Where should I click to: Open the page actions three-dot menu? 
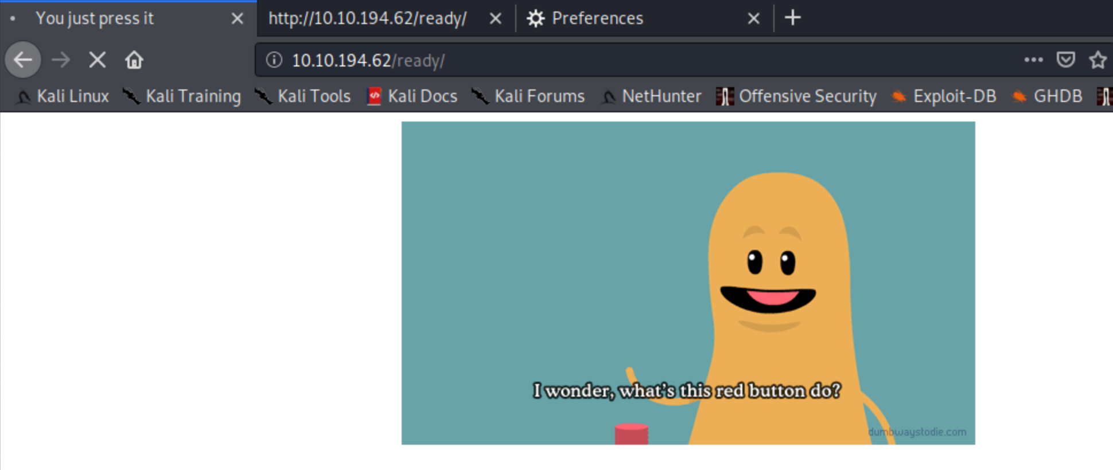(1033, 60)
